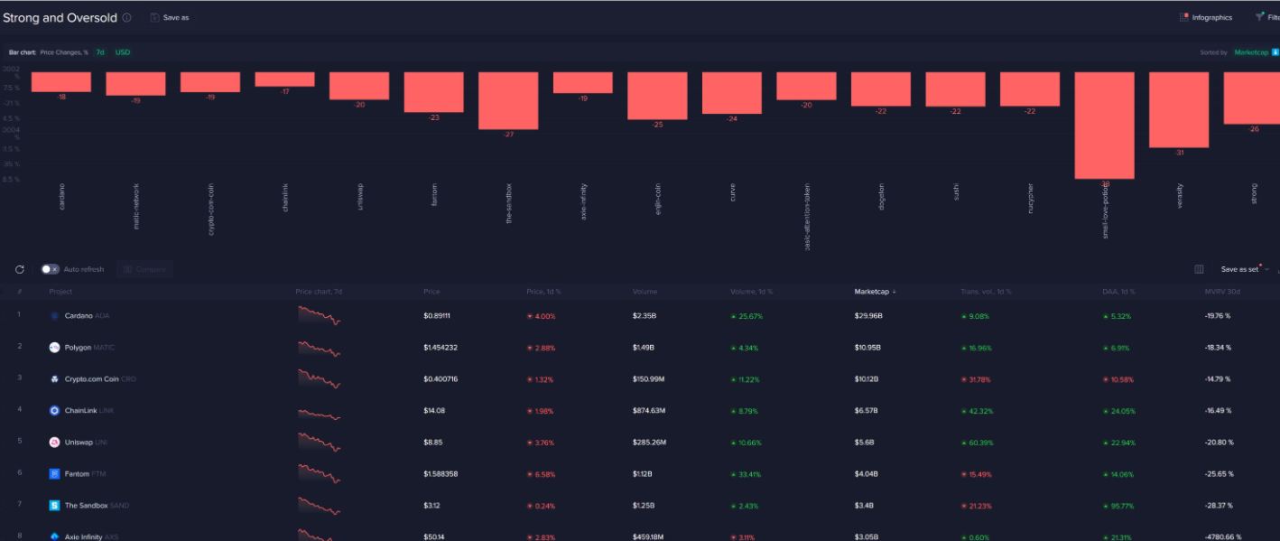Click the Axie Infinity logo icon
Viewport: 1280px width, 541px height.
[x=54, y=536]
